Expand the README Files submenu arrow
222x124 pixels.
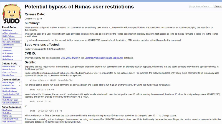pyautogui.click(x=19, y=85)
